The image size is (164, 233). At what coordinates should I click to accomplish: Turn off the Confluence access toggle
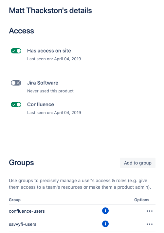[x=16, y=105]
